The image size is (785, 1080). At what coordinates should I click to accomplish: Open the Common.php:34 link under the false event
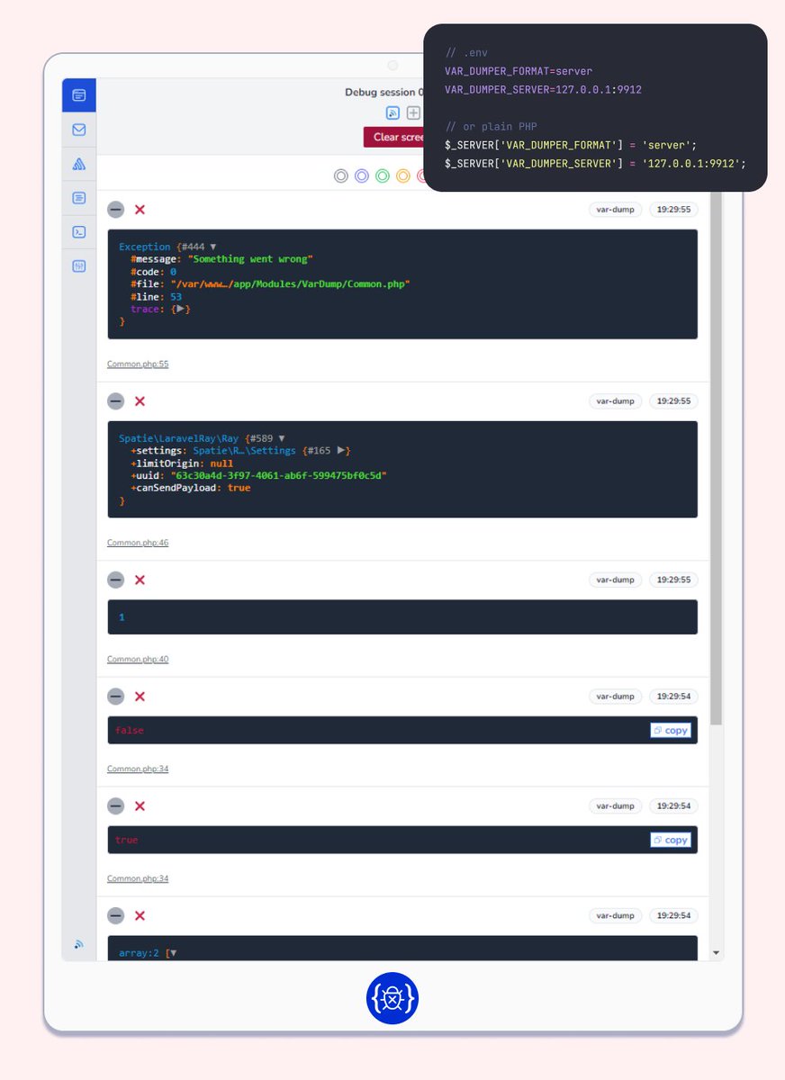coord(138,769)
